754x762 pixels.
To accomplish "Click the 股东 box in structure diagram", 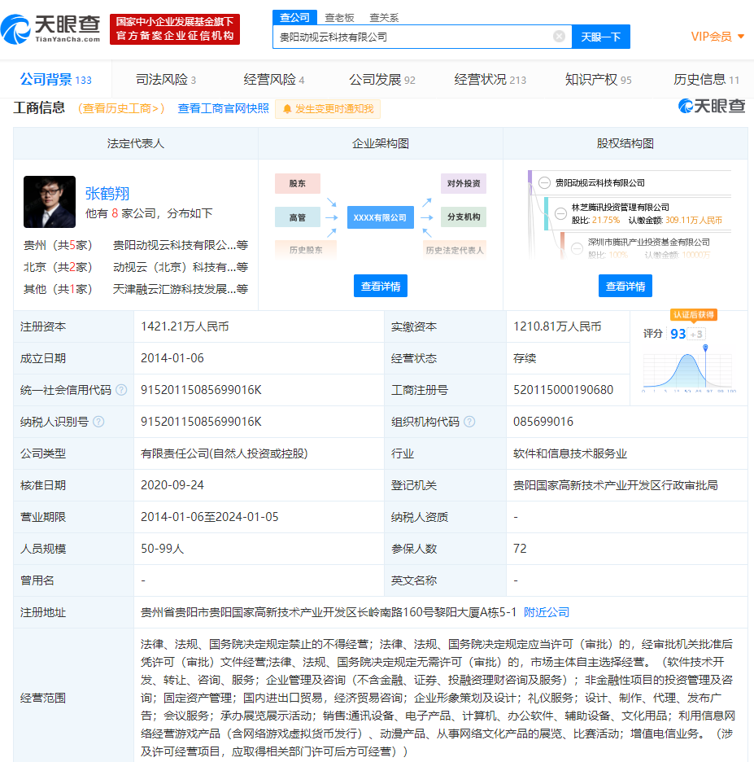I will 298,183.
